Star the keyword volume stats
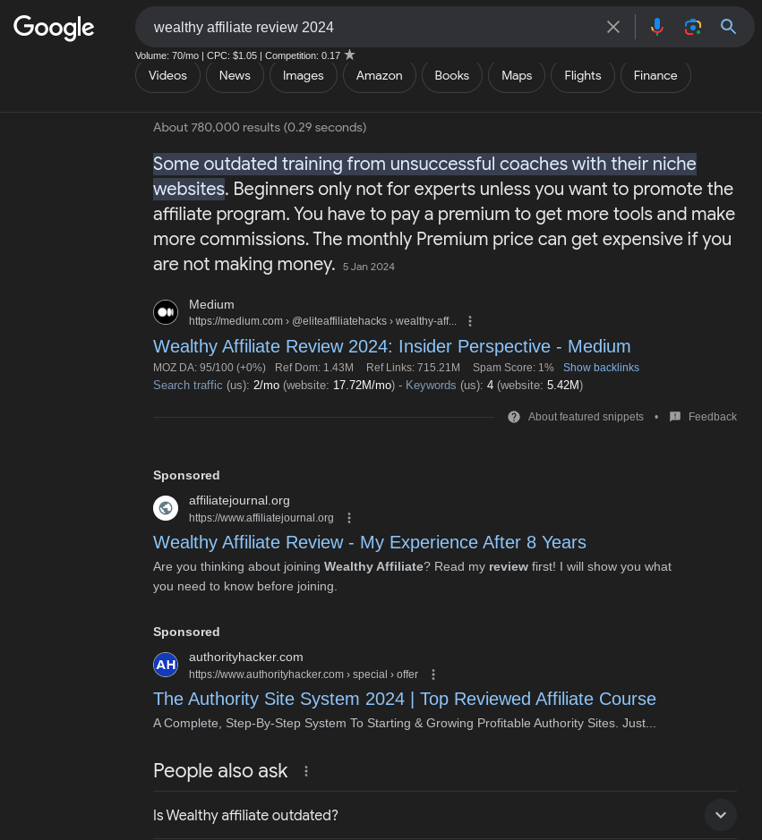This screenshot has height=840, width=762. pos(350,55)
